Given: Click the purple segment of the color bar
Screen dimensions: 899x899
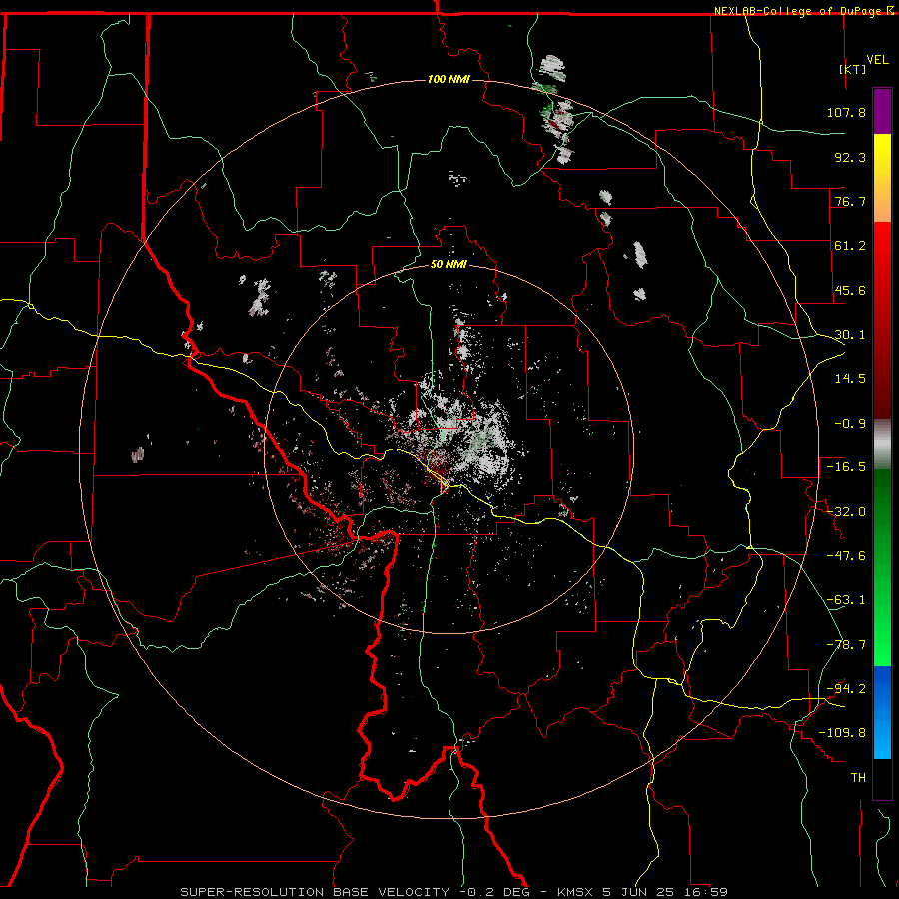Looking at the screenshot, I should 882,112.
